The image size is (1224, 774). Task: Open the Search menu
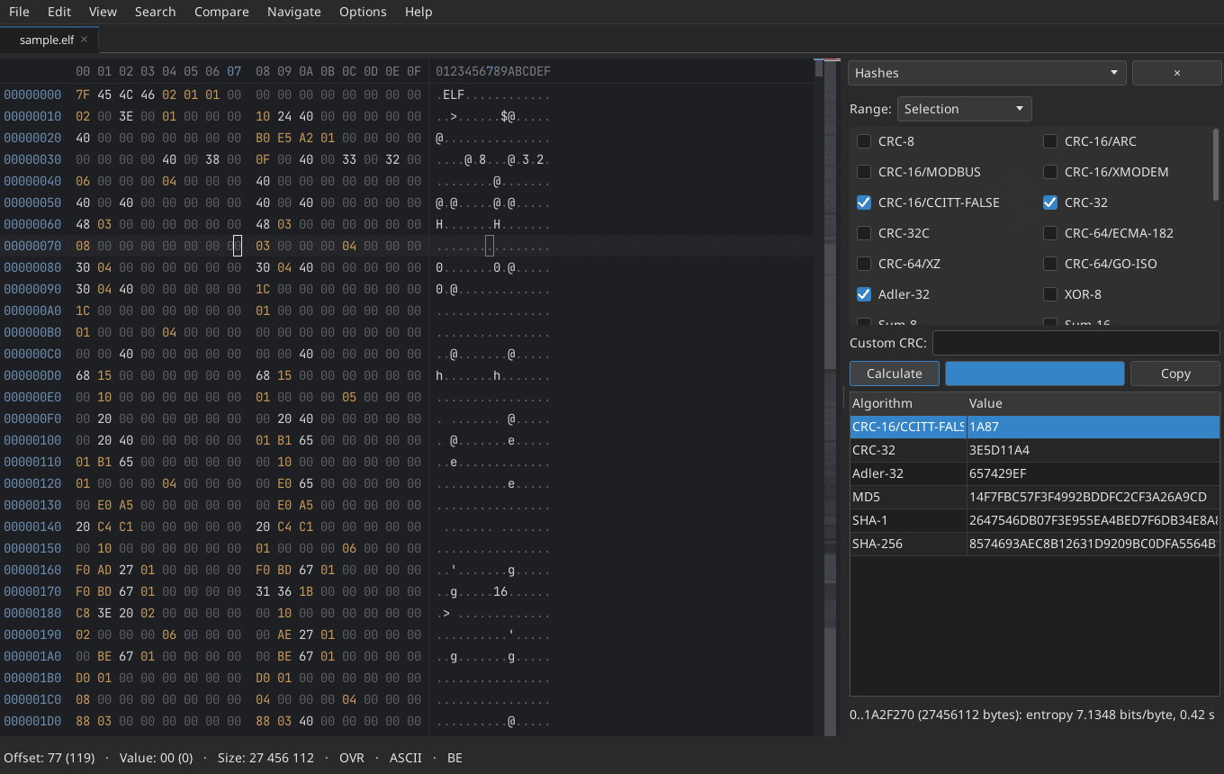point(155,12)
